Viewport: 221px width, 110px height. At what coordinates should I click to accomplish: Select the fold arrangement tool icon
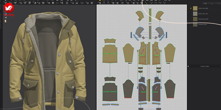[x=29, y=3]
